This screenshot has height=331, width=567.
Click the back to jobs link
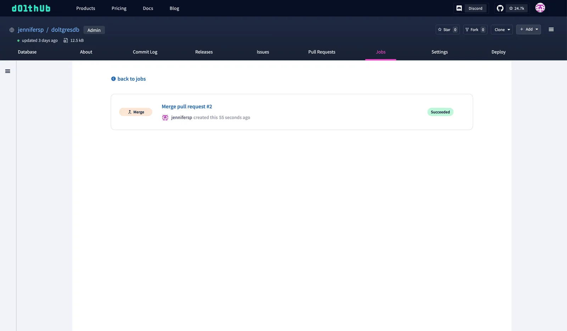tap(131, 79)
